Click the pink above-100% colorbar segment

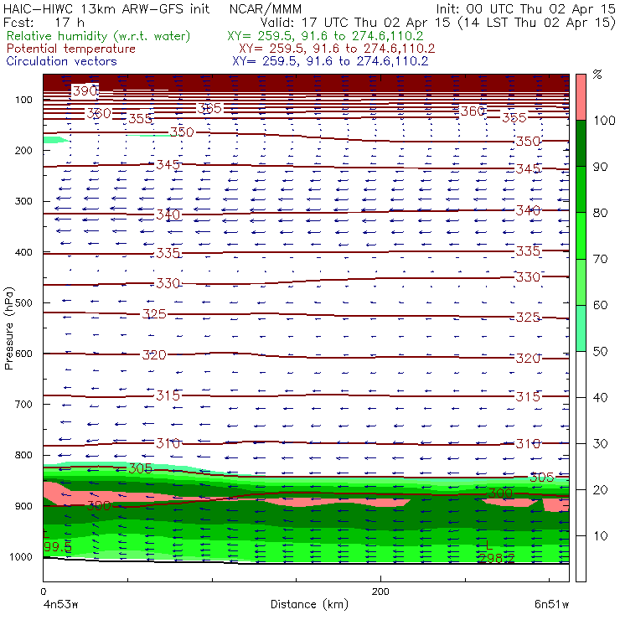[581, 97]
